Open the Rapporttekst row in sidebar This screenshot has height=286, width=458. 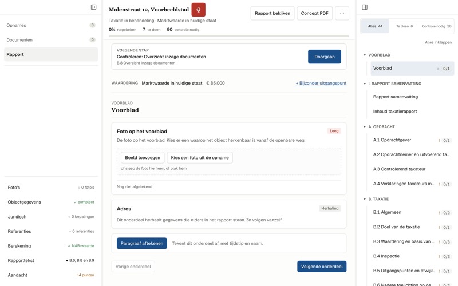tap(51, 261)
